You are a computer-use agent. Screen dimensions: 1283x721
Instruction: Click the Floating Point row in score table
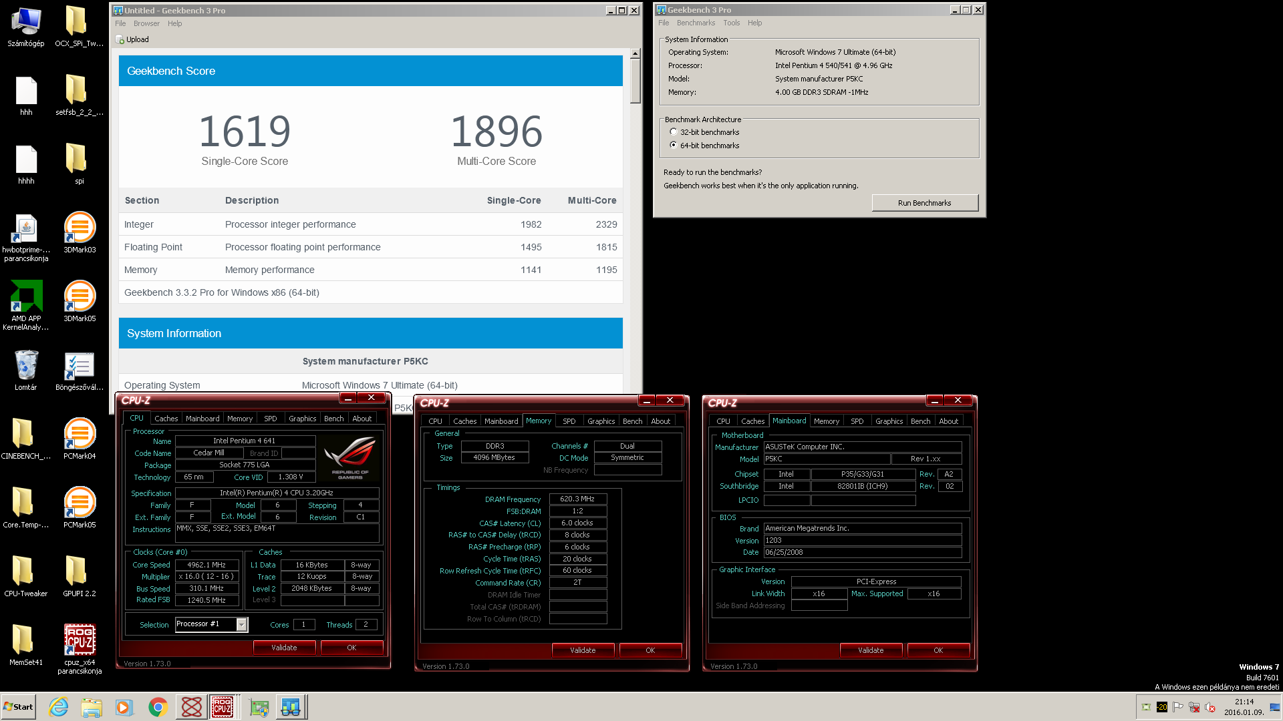(x=371, y=247)
